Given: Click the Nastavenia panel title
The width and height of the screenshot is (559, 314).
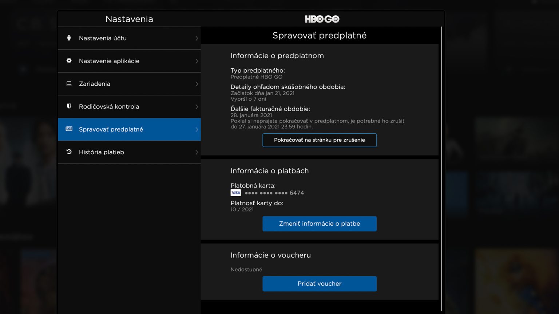Looking at the screenshot, I should click(x=129, y=19).
